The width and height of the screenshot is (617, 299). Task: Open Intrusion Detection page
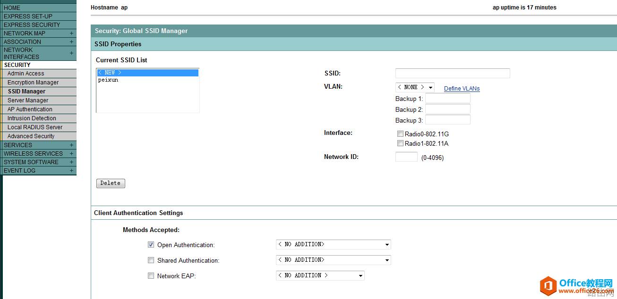coord(32,118)
